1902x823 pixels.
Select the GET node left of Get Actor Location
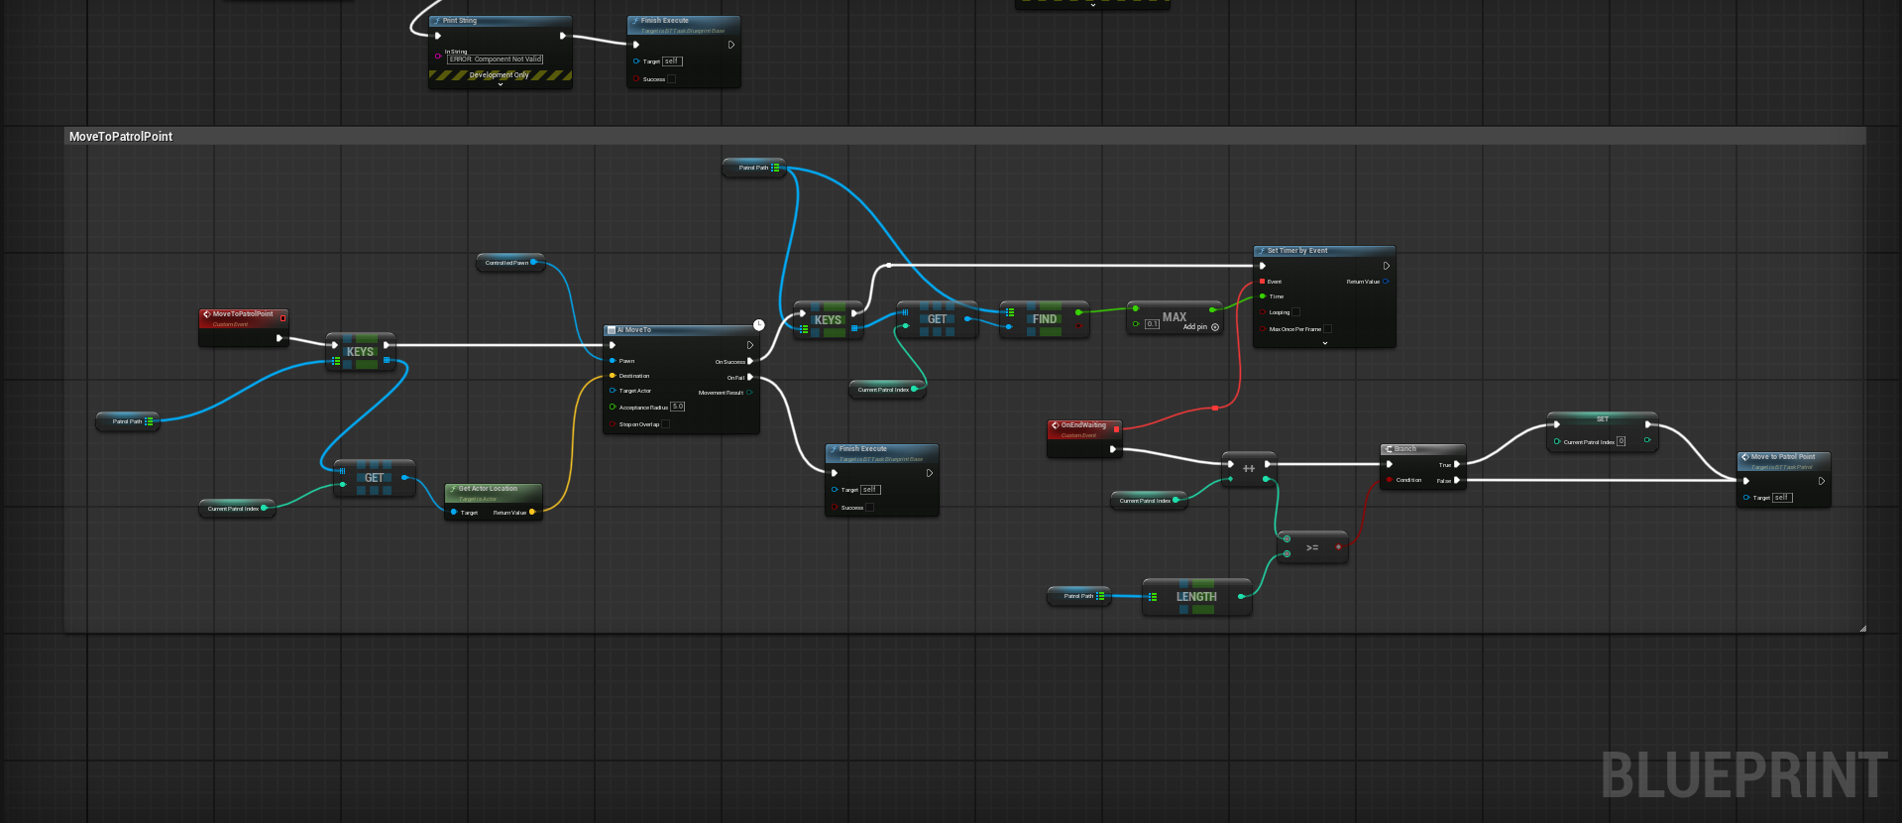click(374, 478)
